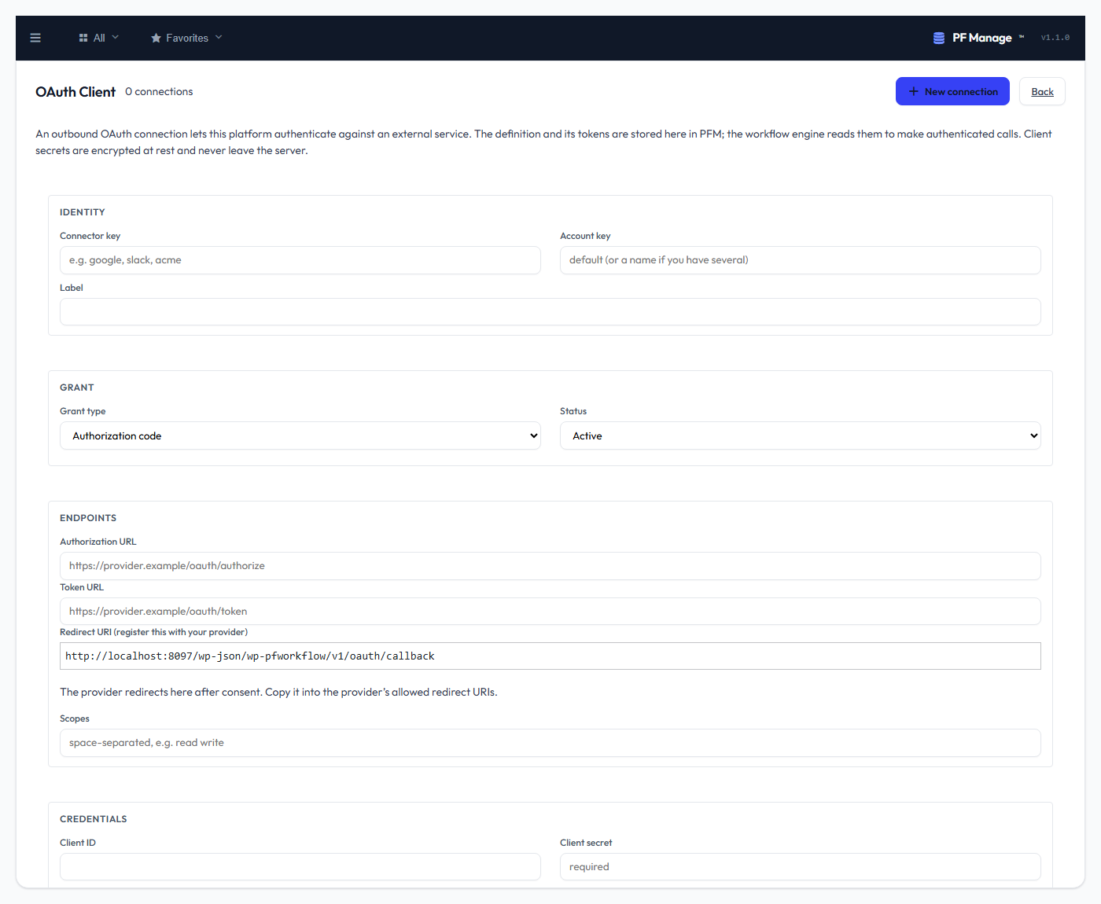Click the GRANT section heading
The image size is (1101, 904).
[77, 388]
